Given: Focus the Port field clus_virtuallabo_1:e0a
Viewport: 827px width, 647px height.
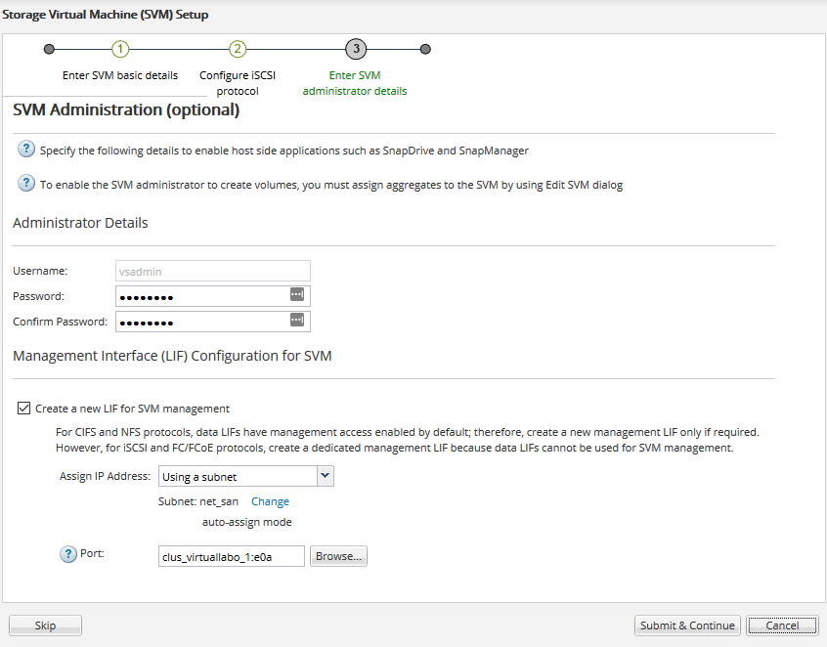Looking at the screenshot, I should pyautogui.click(x=232, y=556).
